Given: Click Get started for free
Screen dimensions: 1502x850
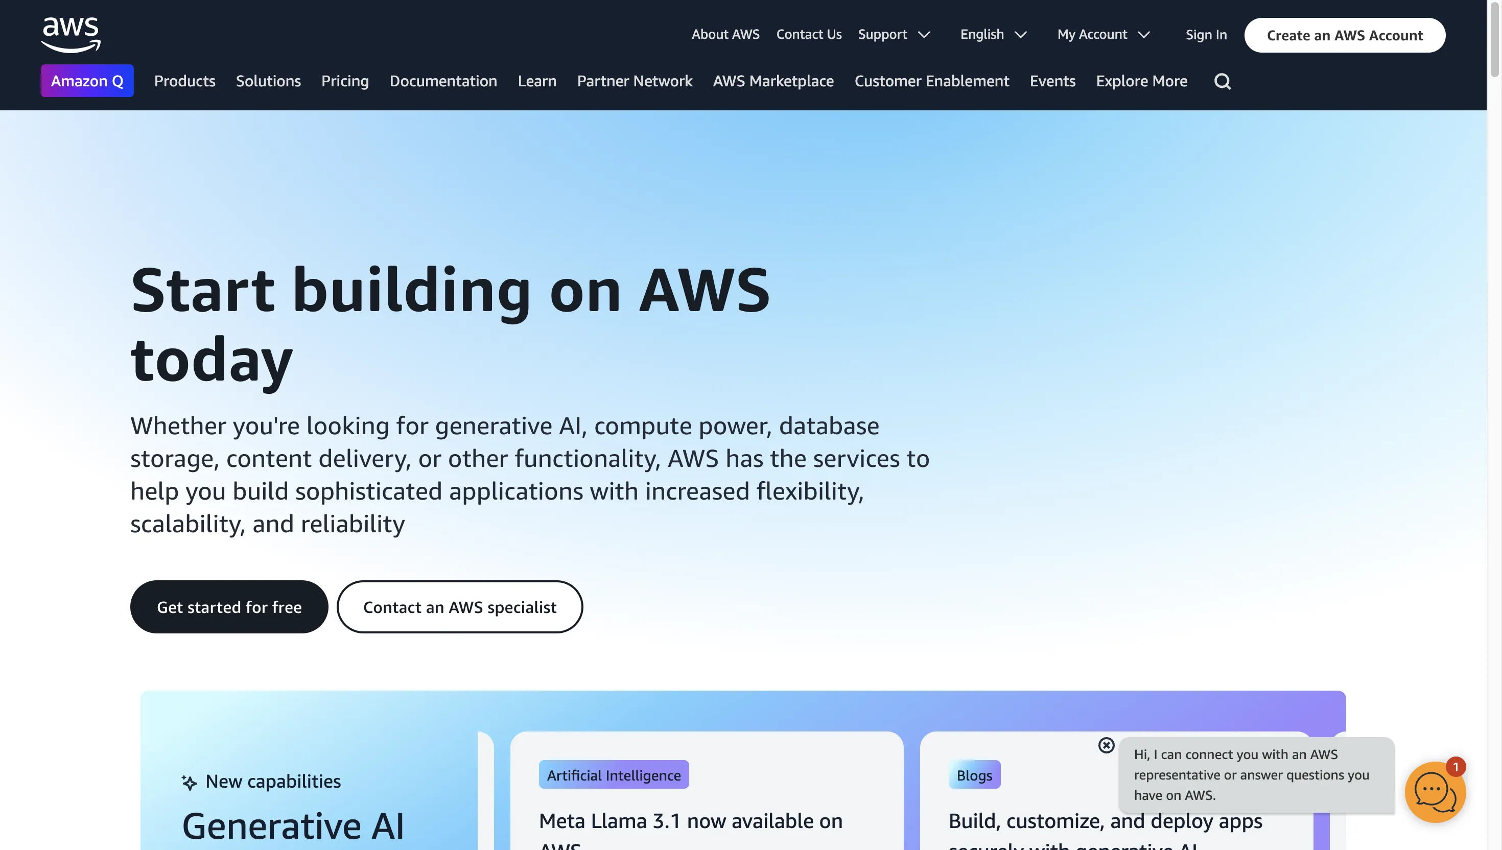Looking at the screenshot, I should coord(229,606).
